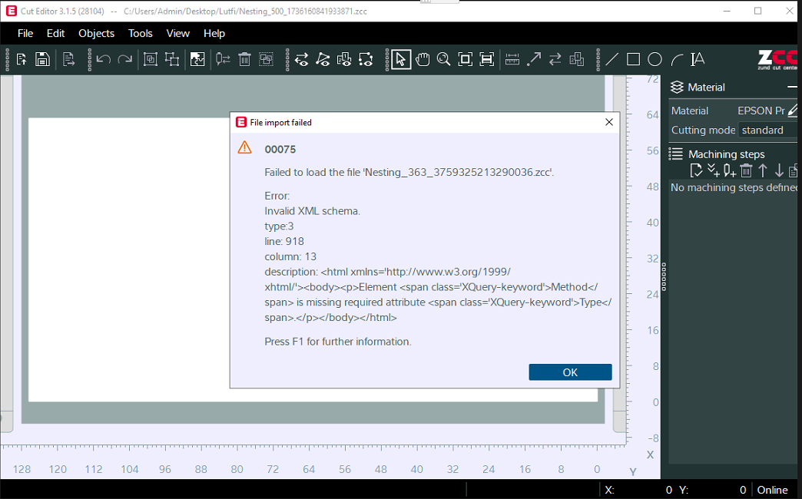The height and width of the screenshot is (499, 802).
Task: Click the horizontal ruler below the canvas
Action: point(307,468)
